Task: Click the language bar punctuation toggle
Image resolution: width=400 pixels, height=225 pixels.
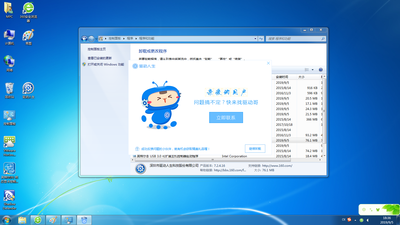Action: (x=371, y=210)
